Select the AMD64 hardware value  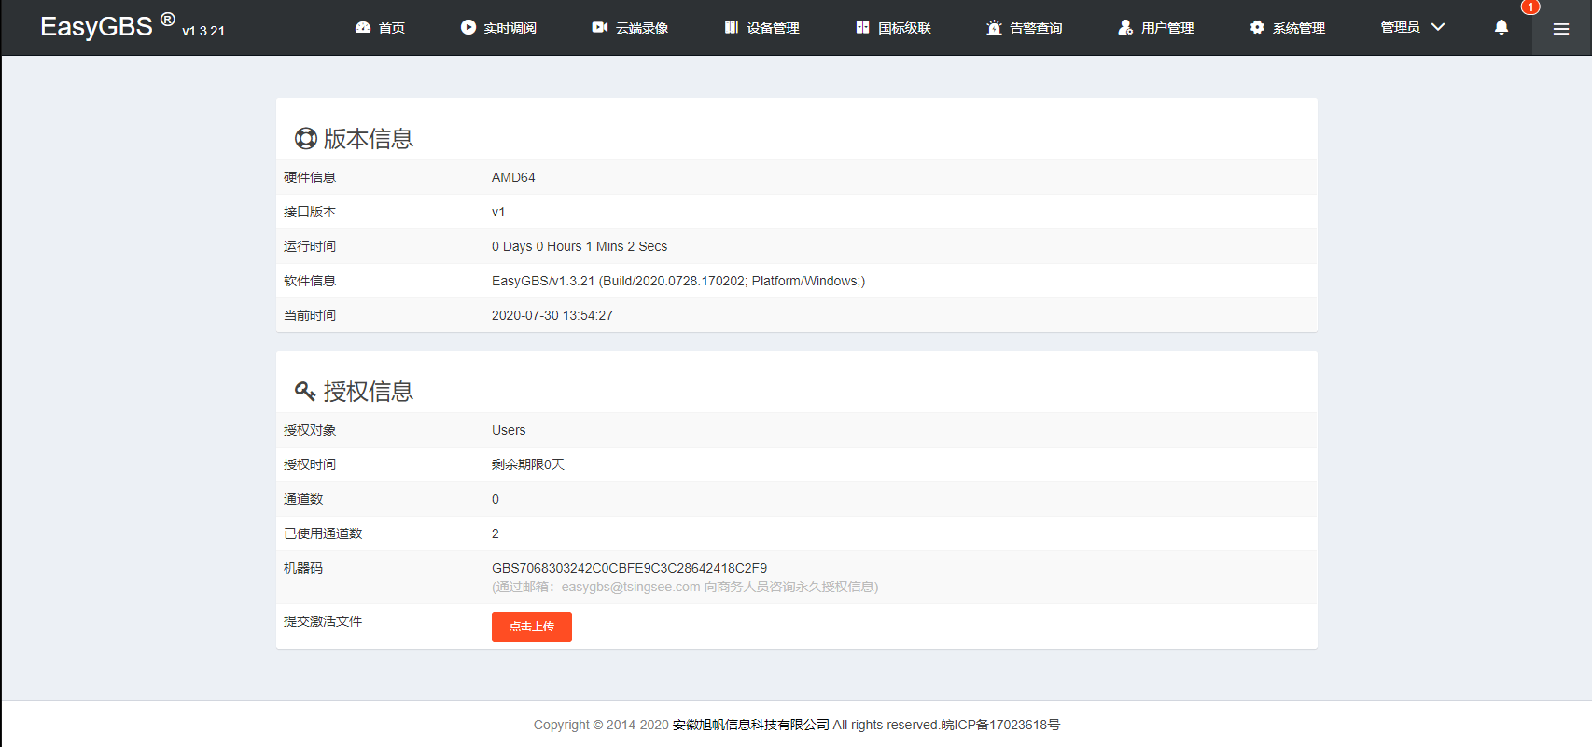[x=513, y=177]
